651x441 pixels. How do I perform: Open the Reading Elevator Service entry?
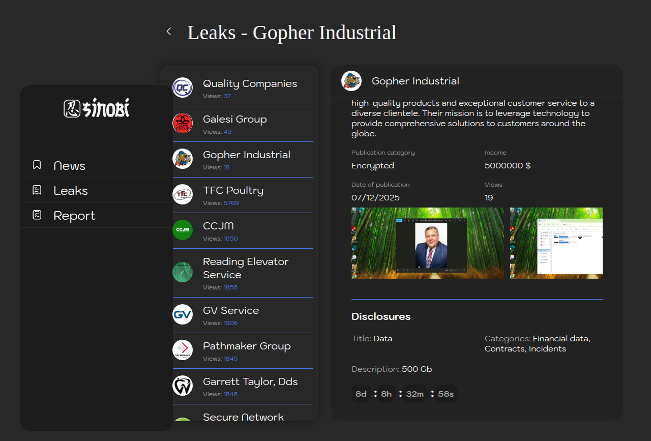[246, 268]
